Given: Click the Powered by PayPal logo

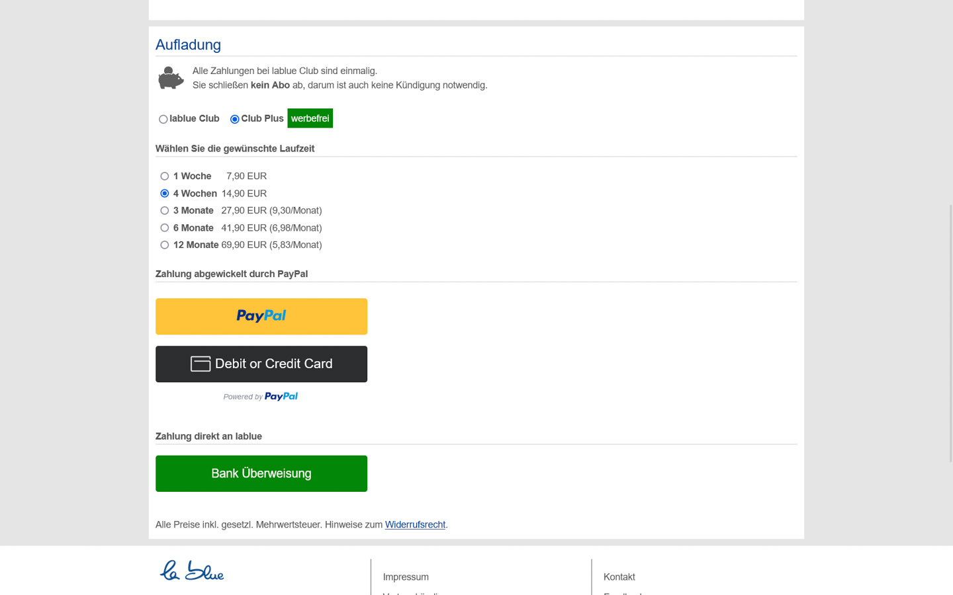Looking at the screenshot, I should [281, 397].
